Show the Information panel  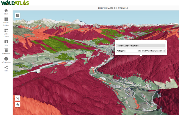coord(6,59)
